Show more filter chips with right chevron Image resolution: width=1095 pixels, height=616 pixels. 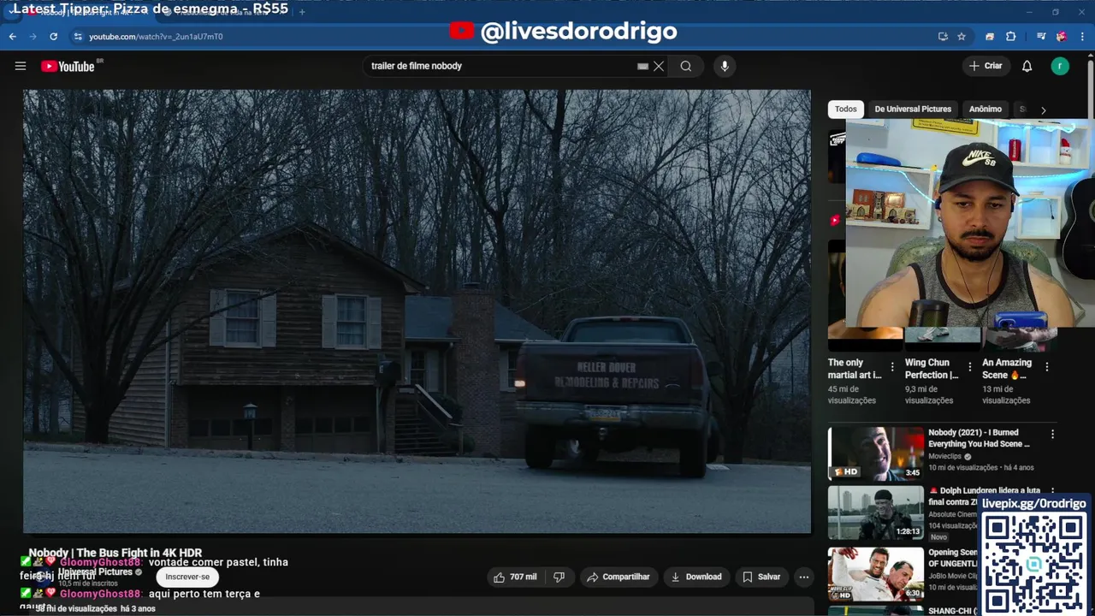(x=1043, y=110)
